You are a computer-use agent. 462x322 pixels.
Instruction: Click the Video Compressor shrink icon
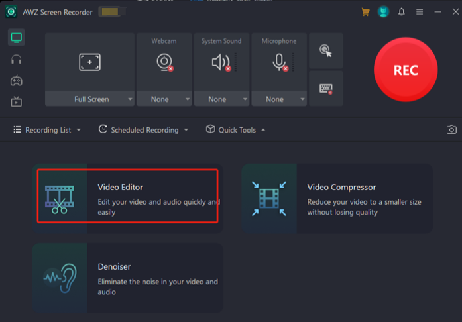pyautogui.click(x=269, y=199)
